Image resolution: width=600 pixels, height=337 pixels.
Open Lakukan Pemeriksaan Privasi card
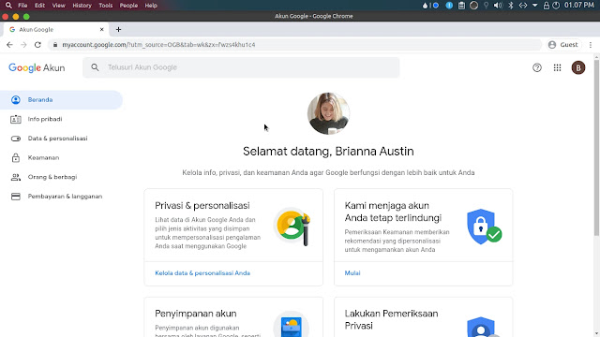click(423, 317)
